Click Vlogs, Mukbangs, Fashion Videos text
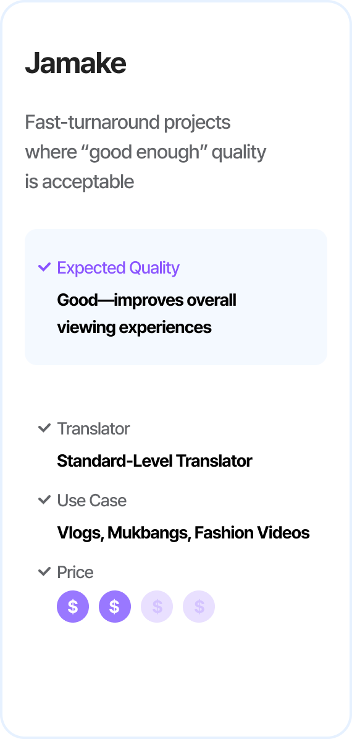Screen dimensions: 352x739 pos(183,533)
